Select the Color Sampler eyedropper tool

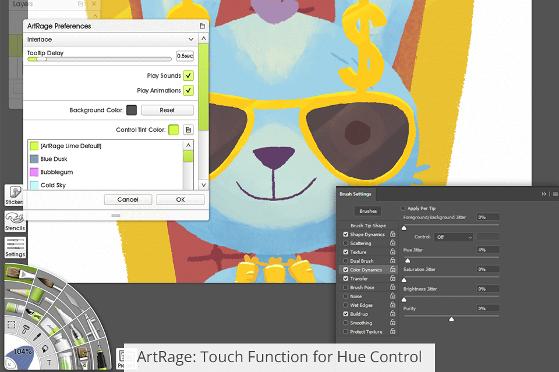37,336
